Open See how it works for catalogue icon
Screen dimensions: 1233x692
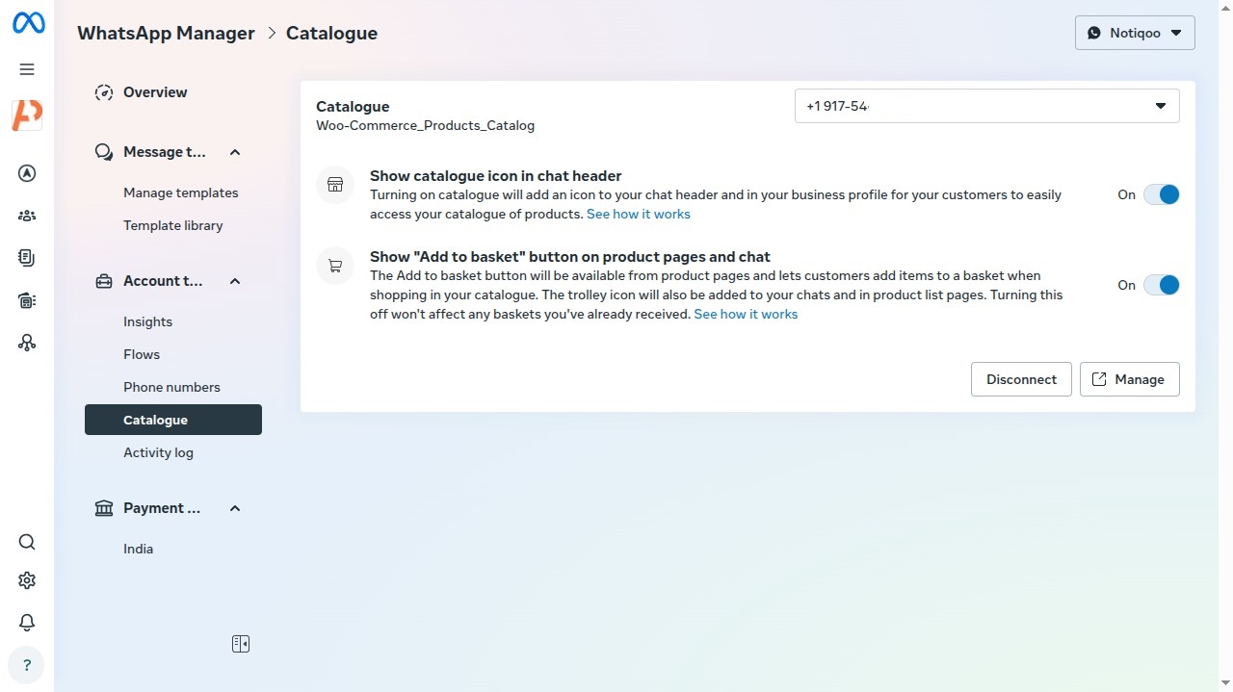pos(639,214)
